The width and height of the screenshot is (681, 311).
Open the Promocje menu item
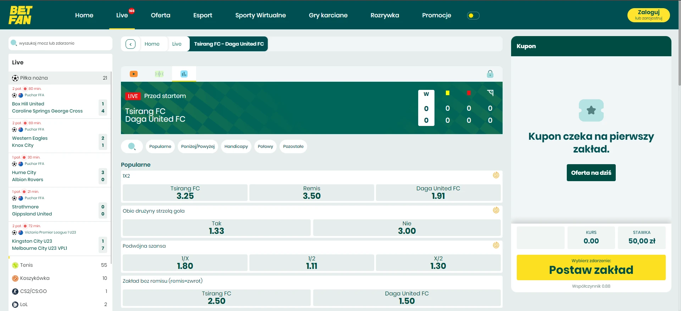point(436,15)
